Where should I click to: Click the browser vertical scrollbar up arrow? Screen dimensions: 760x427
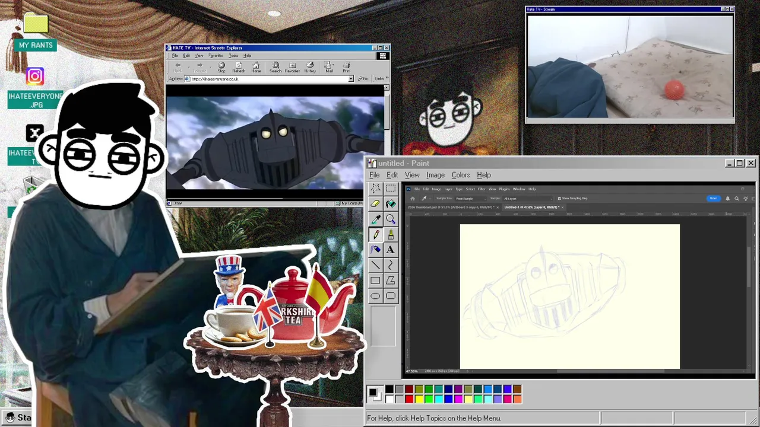(x=387, y=88)
